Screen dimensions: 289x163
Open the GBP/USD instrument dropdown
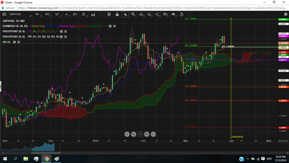click(20, 14)
